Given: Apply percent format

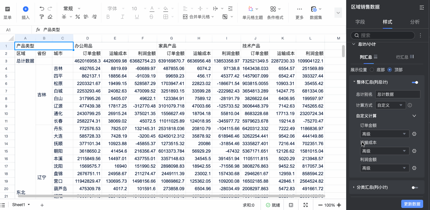Looking at the screenshot, I should click(x=77, y=16).
